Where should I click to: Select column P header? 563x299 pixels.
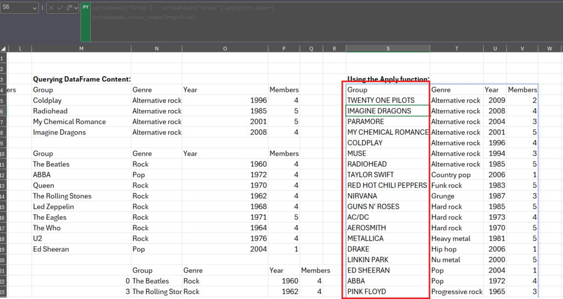click(x=284, y=48)
